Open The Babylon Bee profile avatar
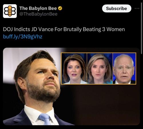 [x=10, y=11]
